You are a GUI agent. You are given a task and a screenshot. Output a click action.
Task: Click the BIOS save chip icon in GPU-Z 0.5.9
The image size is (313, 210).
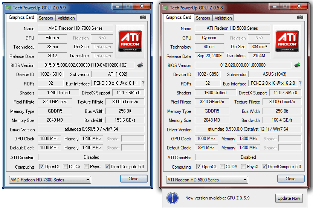pos(140,65)
